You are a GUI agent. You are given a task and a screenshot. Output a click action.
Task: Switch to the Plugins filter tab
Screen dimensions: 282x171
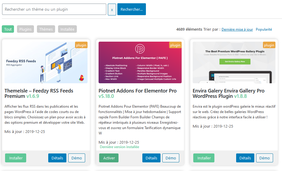tap(25, 29)
